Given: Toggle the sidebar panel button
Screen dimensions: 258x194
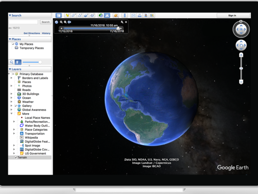Looking at the screenshot, I should (58, 16).
